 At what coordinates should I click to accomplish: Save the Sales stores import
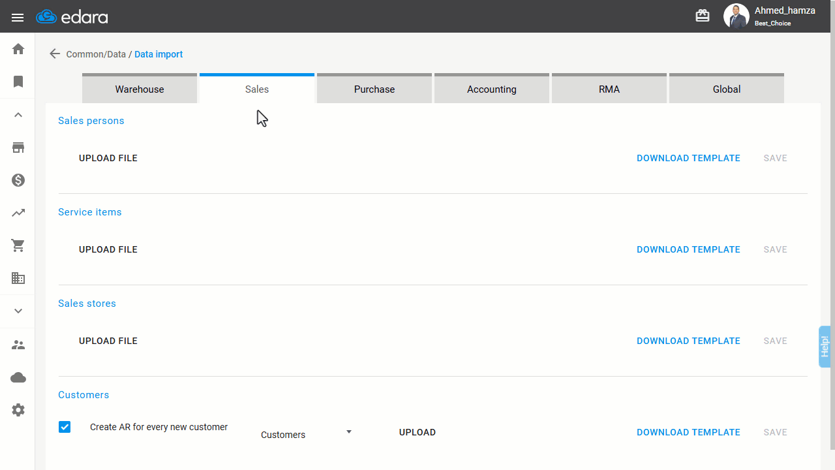(776, 341)
